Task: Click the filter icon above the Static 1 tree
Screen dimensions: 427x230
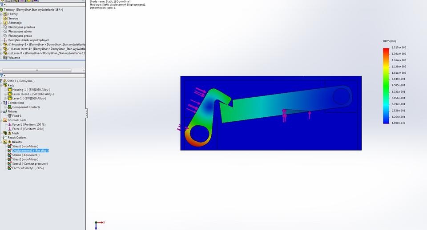Action: tap(2, 75)
